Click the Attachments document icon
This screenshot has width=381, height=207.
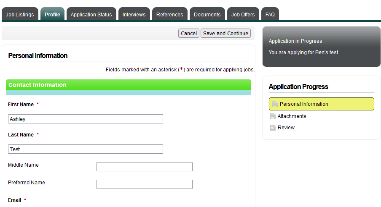click(273, 116)
